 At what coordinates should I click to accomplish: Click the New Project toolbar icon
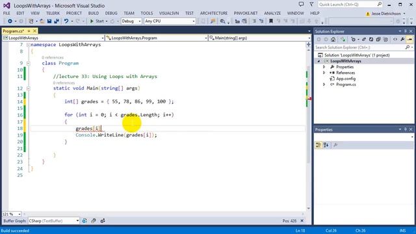[x=31, y=21]
